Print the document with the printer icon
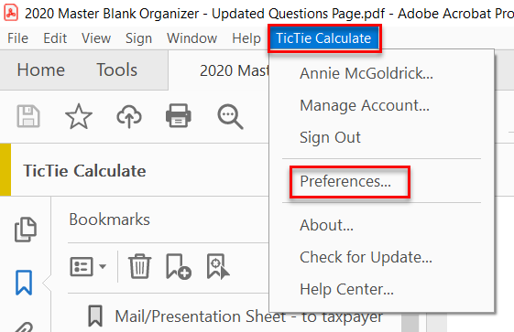 point(179,115)
